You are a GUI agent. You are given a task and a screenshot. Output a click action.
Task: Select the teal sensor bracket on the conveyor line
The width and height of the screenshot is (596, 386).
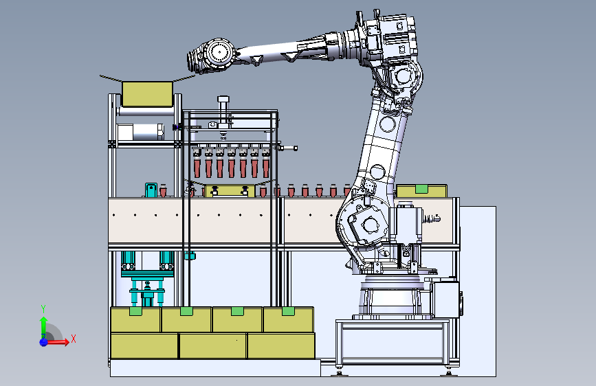(x=151, y=190)
